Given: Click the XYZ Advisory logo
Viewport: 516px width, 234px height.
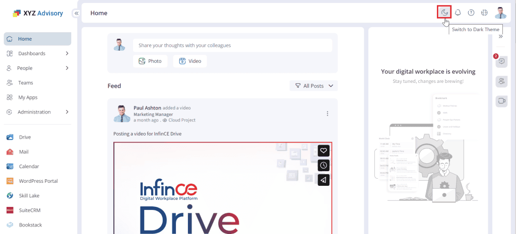Looking at the screenshot, I should (x=37, y=13).
